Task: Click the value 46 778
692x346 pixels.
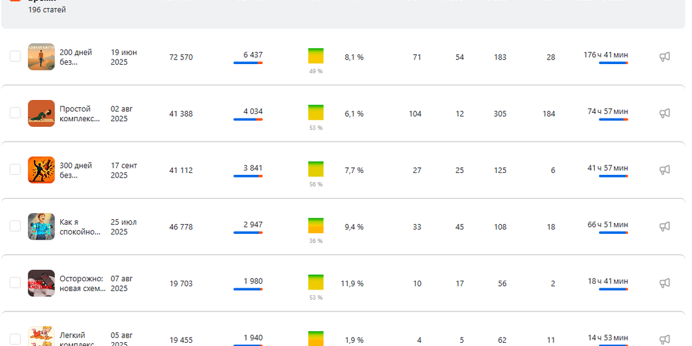Action: click(181, 227)
